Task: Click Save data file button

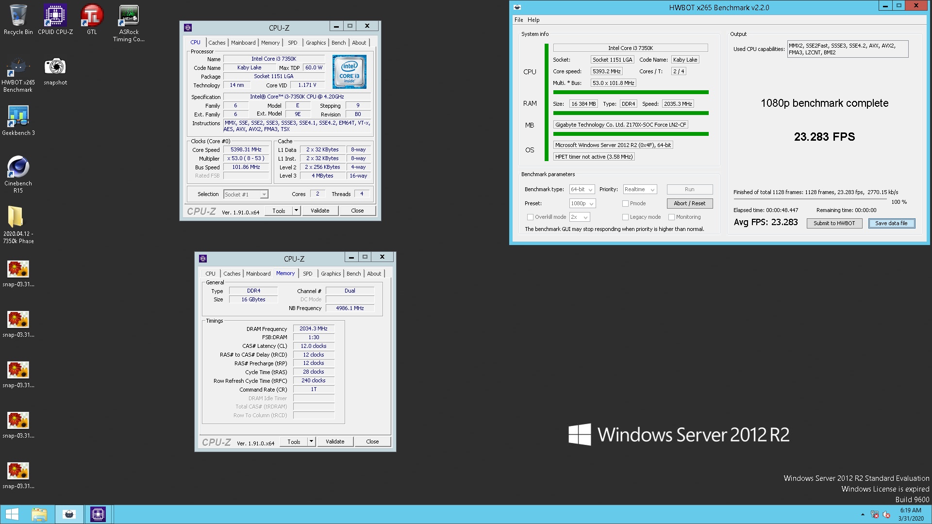Action: point(892,223)
